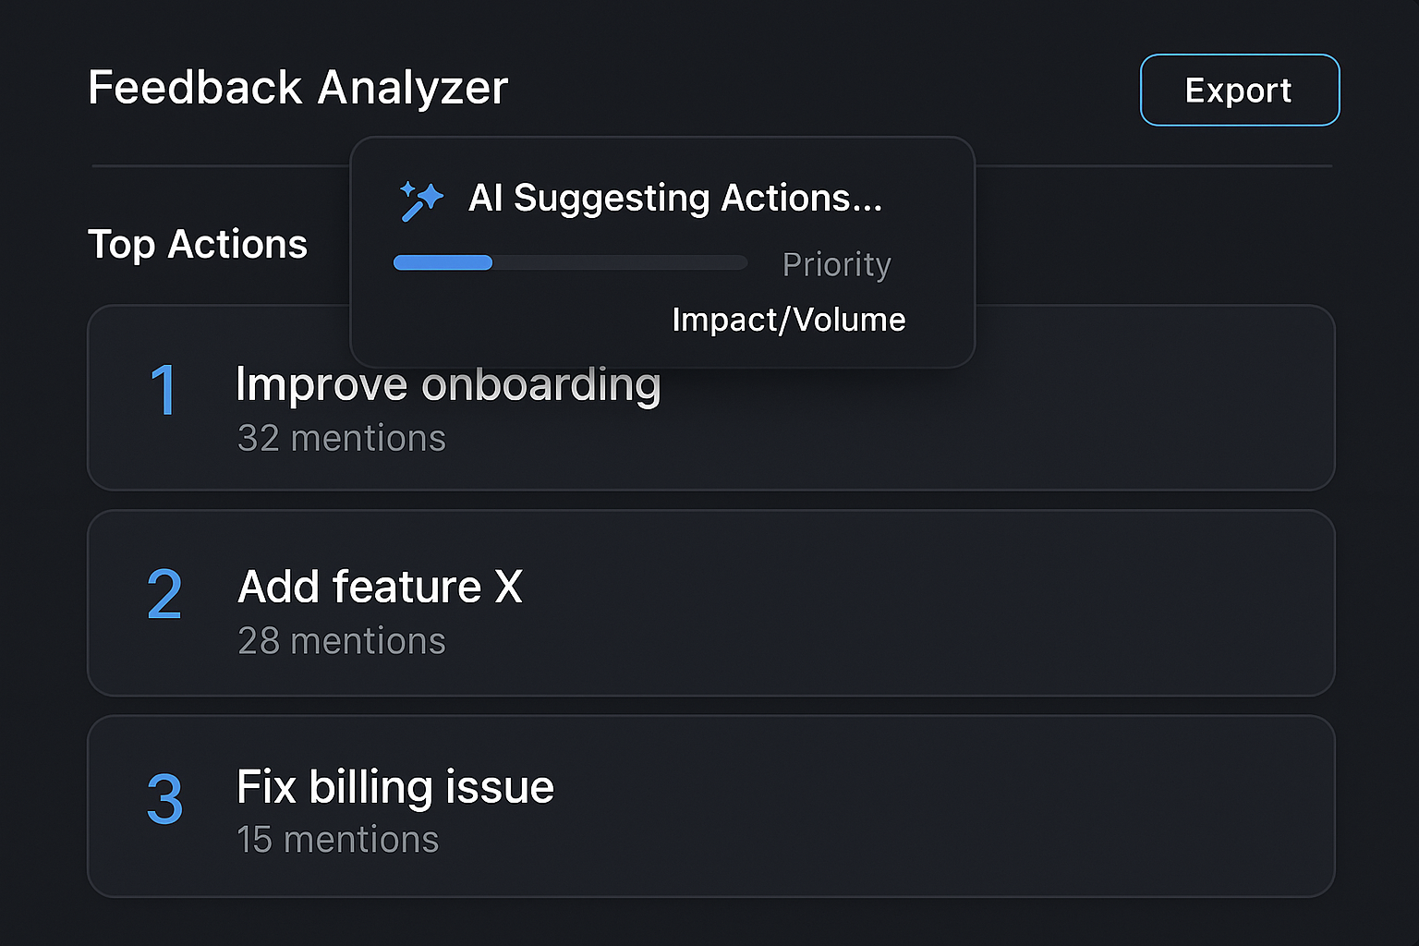Viewport: 1419px width, 946px height.
Task: Click the blue filled portion of progress bar
Action: tap(443, 262)
